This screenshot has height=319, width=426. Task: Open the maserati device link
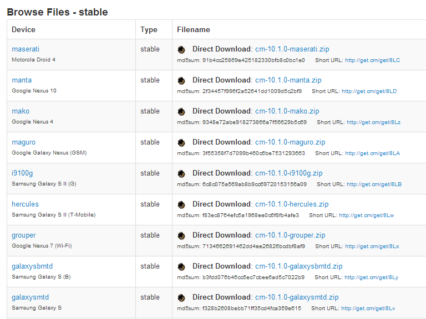(26, 49)
